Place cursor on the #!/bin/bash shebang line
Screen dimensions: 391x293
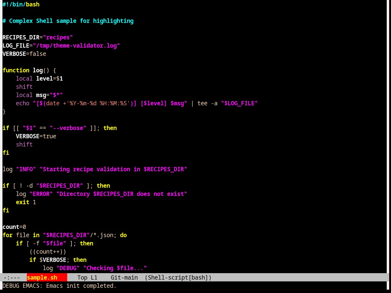coord(21,4)
